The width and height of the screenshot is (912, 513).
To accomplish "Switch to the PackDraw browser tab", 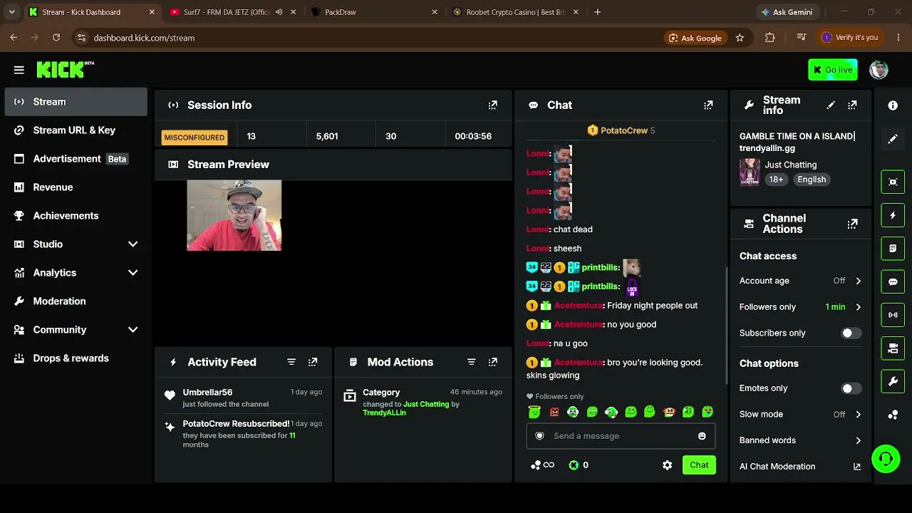I will [375, 12].
